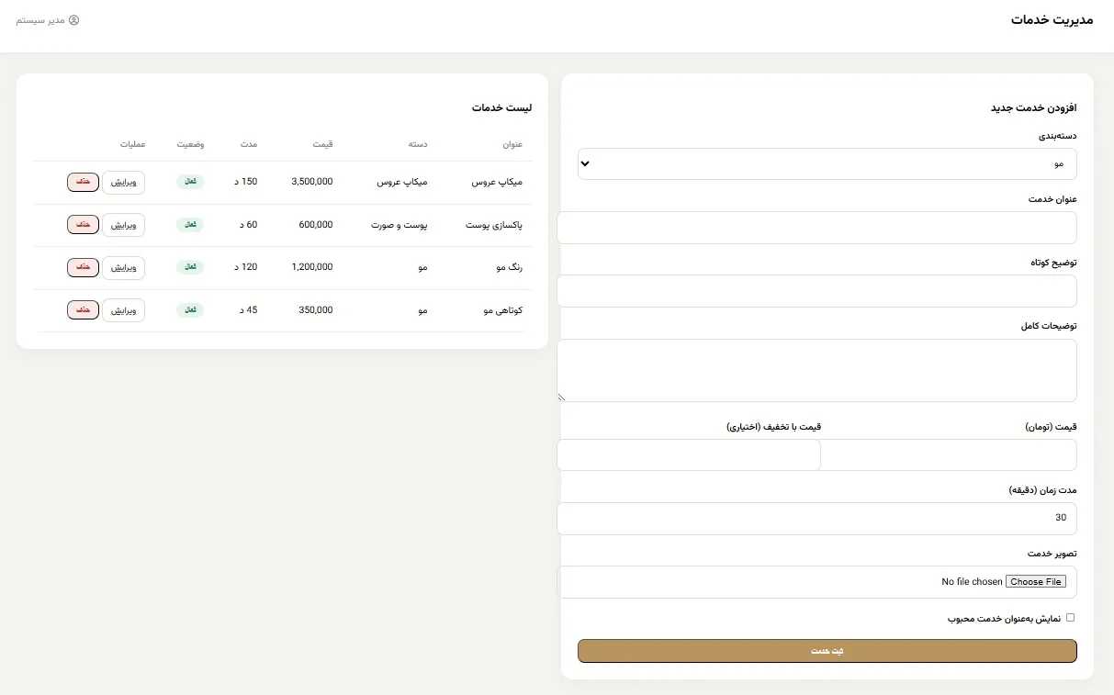This screenshot has width=1114, height=695.
Task: Open the دسته‌بندی category dropdown
Action: click(827, 163)
